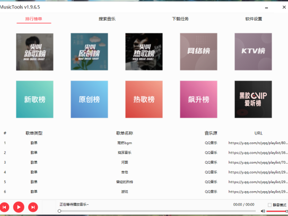The width and height of the screenshot is (288, 216).
Task: Minimize the MusicTools window
Action: pos(266,7)
